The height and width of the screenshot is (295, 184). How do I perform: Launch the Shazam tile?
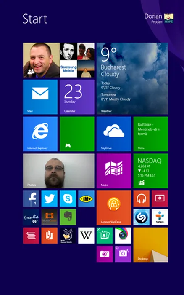click(142, 217)
